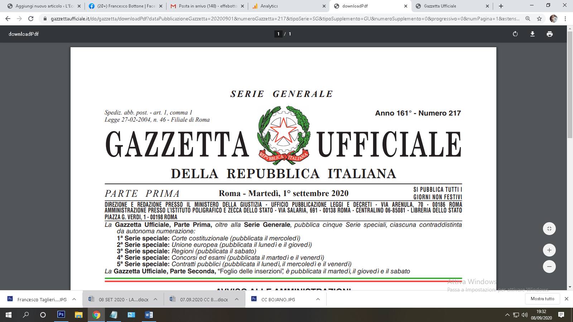Expand options for CC BOJANO.JPG download

318,299
